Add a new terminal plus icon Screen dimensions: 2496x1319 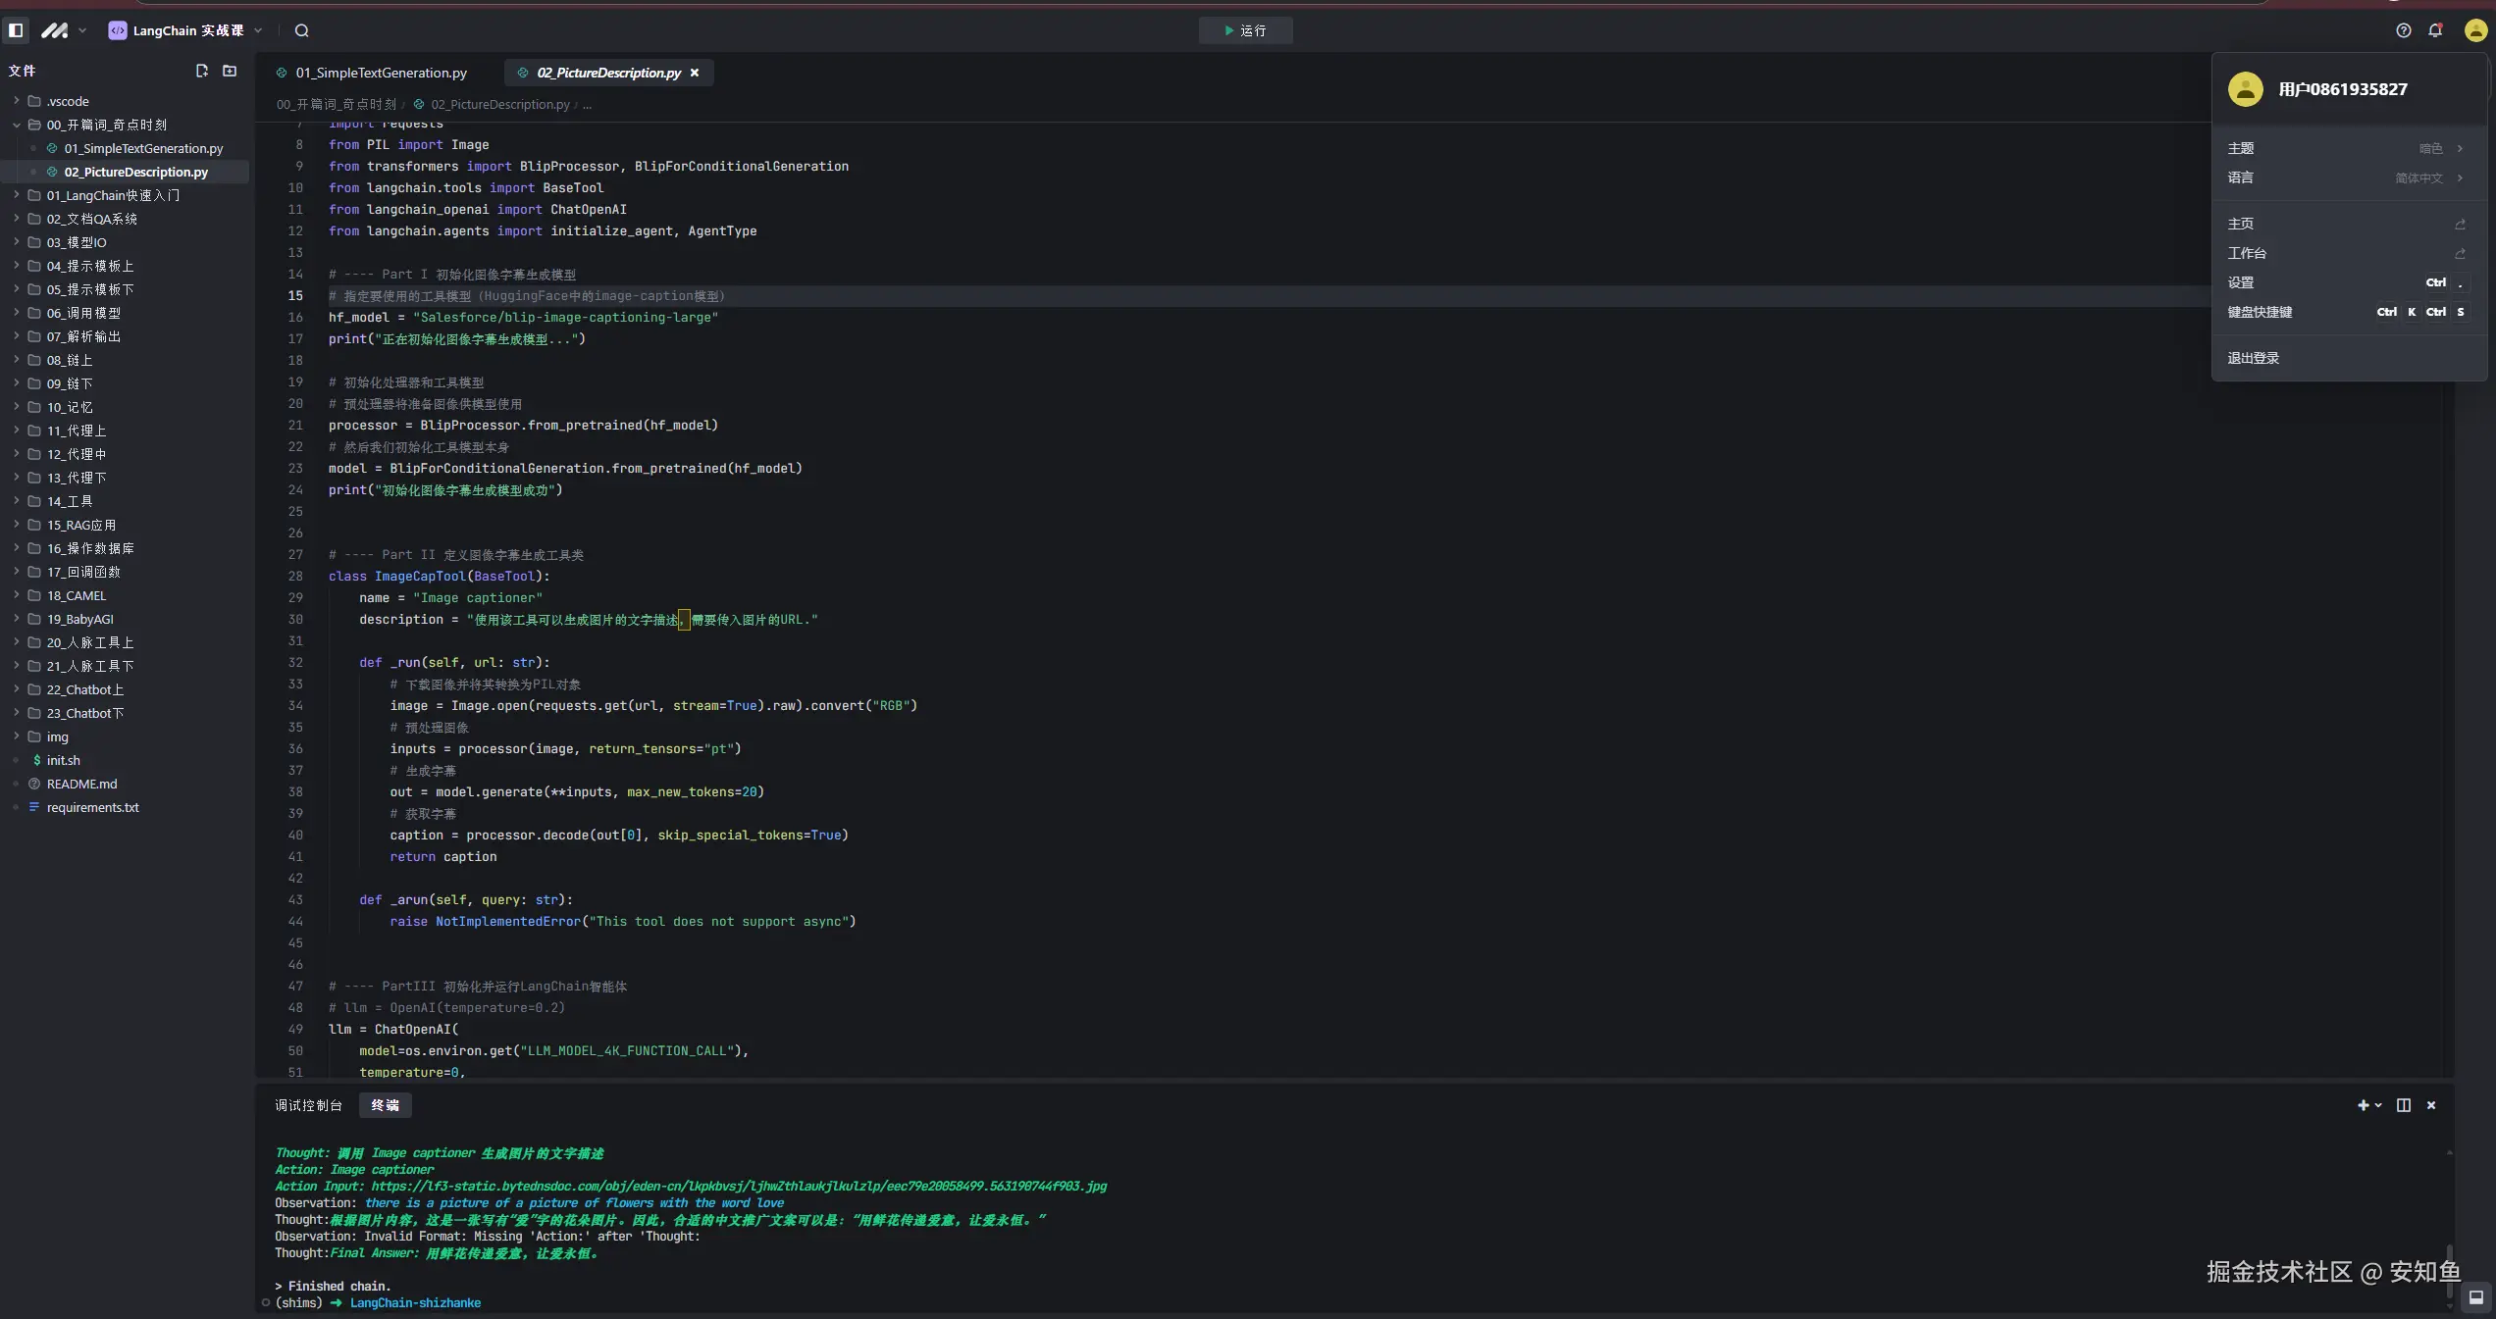(2363, 1105)
